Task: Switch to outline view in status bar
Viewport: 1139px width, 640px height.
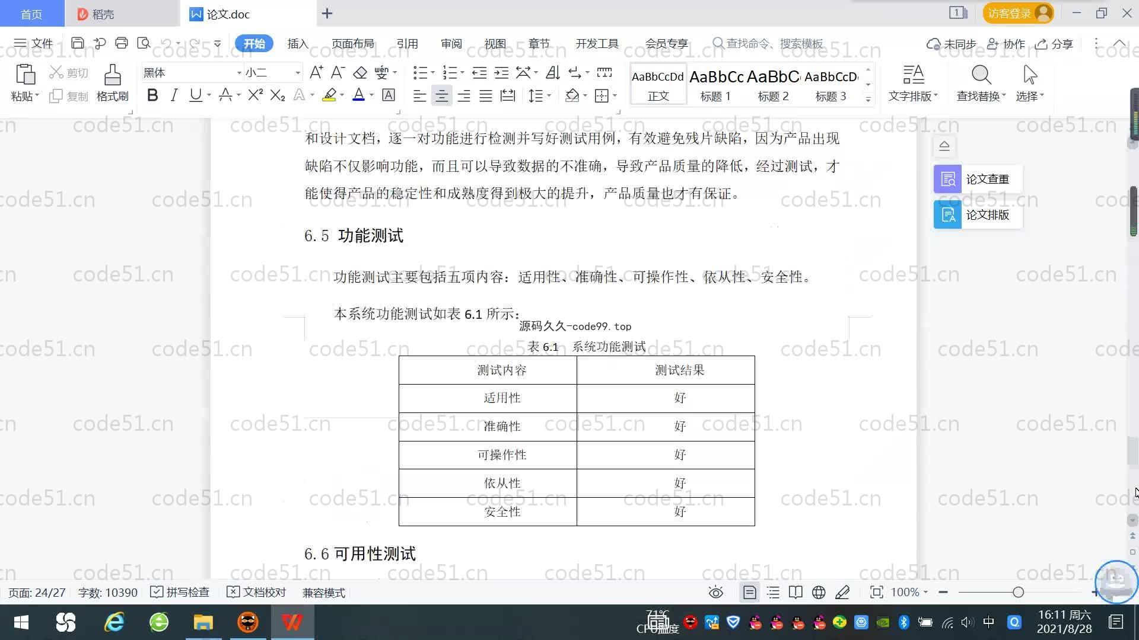Action: click(773, 593)
